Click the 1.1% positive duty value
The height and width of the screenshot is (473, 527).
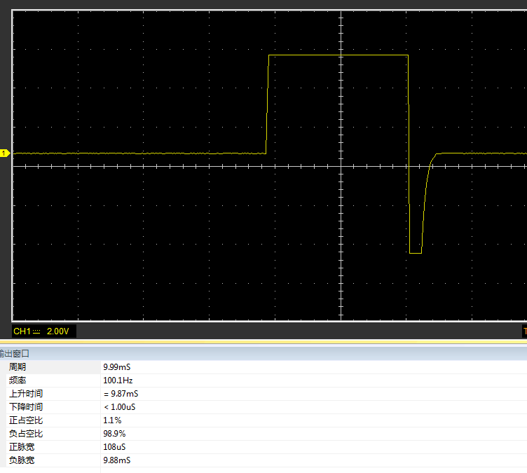(112, 420)
